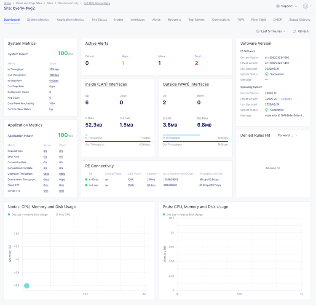Click green status dot for ny8-nyc
Screen dimensions: 316x305
pyautogui.click(x=86, y=185)
